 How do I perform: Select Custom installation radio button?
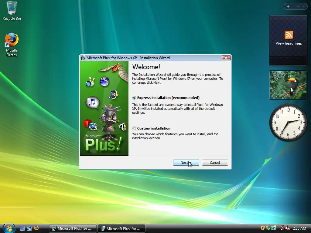click(134, 128)
